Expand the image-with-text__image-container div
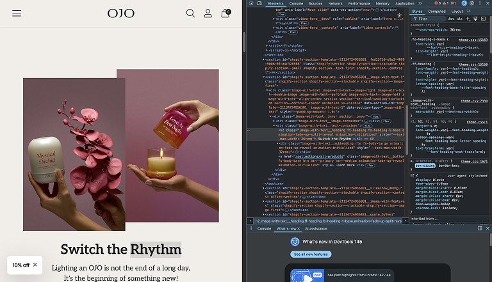Screen dimensions: 492x282 click(x=274, y=121)
